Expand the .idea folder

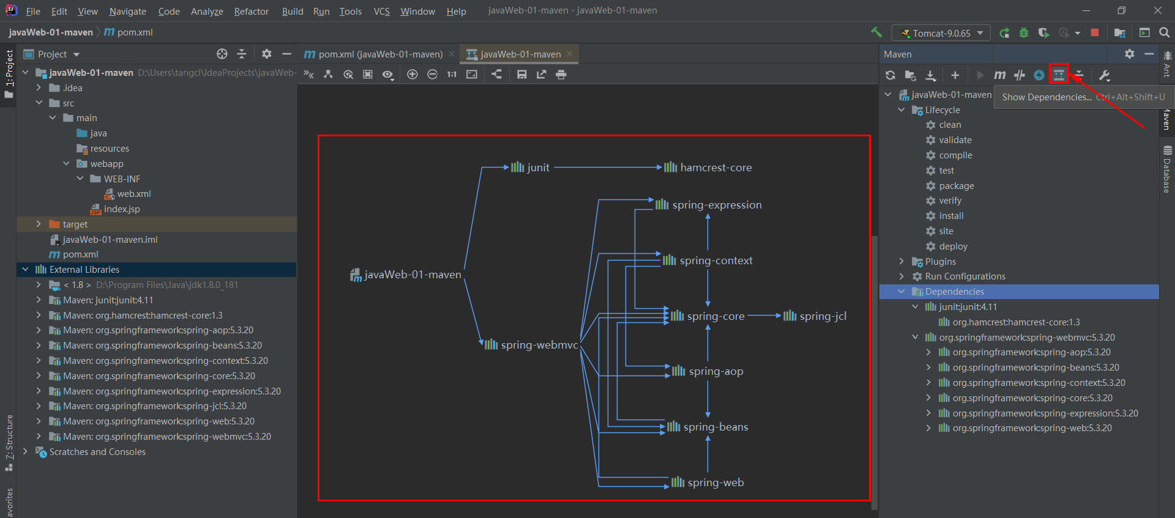[x=39, y=87]
